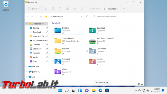This screenshot has height=94, width=167.
Task: Expand Rete in navigation pane
Action: click(x=27, y=77)
